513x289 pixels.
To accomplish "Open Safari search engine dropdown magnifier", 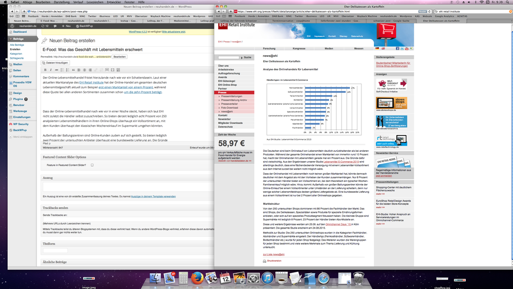I will click(x=437, y=11).
